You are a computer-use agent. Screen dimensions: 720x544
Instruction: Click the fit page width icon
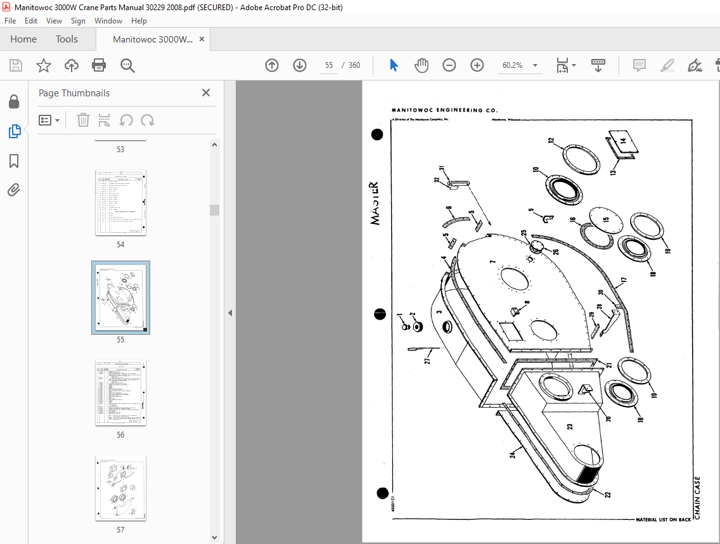point(563,65)
